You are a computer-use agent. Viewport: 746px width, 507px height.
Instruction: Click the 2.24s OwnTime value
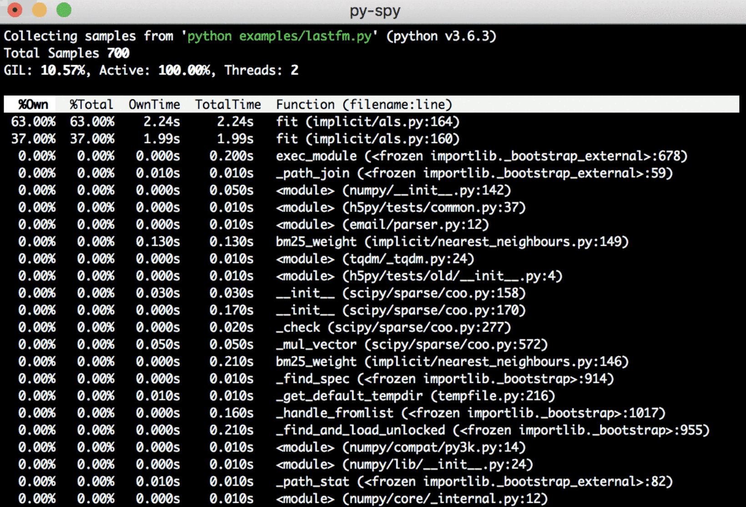click(x=162, y=122)
